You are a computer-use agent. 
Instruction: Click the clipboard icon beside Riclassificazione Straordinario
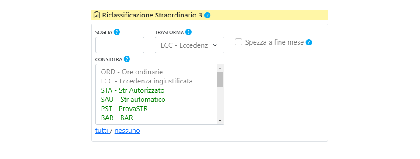click(x=97, y=15)
